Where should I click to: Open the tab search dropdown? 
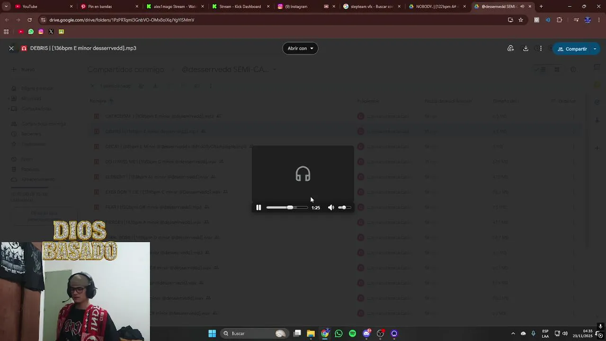(6, 7)
